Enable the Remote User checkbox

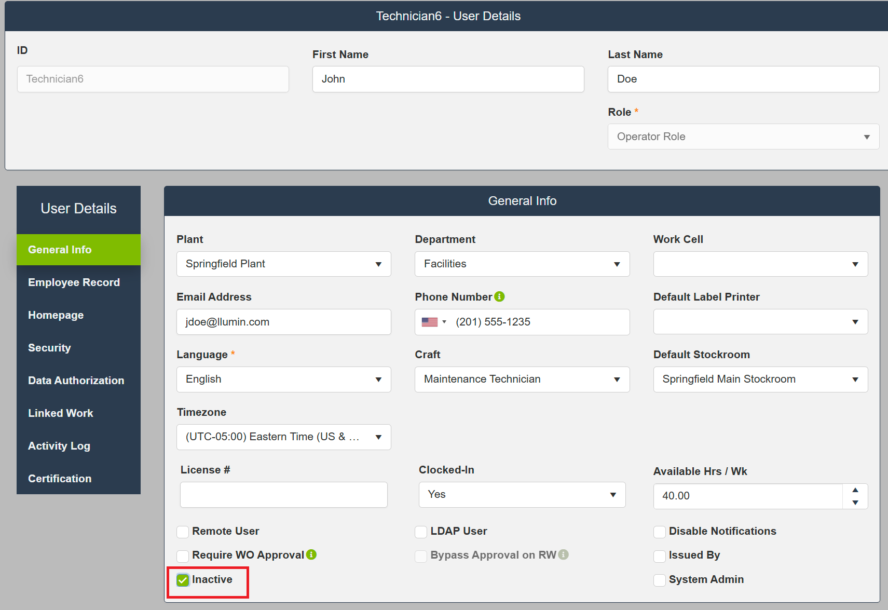pyautogui.click(x=183, y=532)
